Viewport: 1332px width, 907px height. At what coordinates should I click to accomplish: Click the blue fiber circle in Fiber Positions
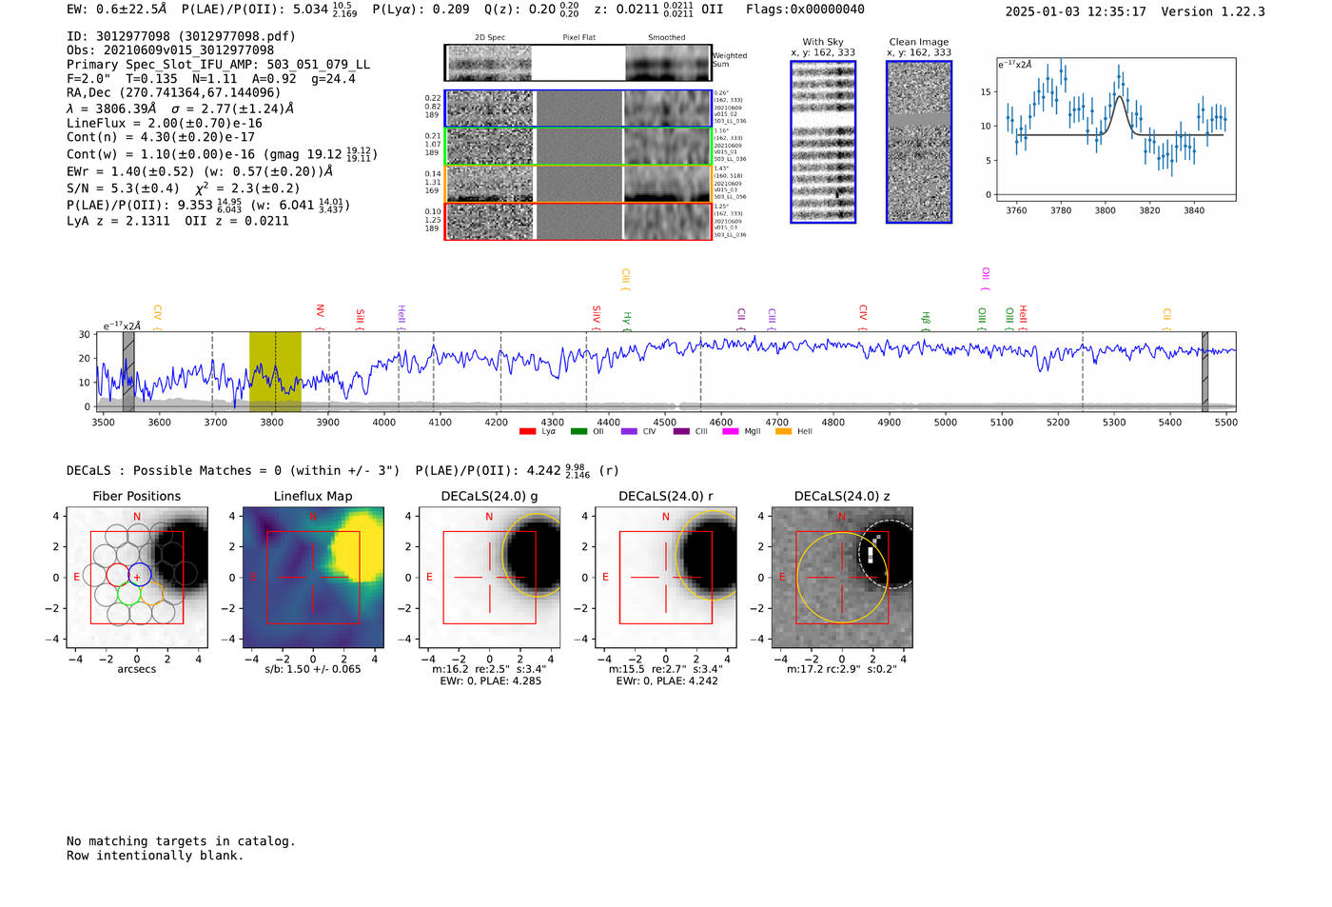pos(140,574)
